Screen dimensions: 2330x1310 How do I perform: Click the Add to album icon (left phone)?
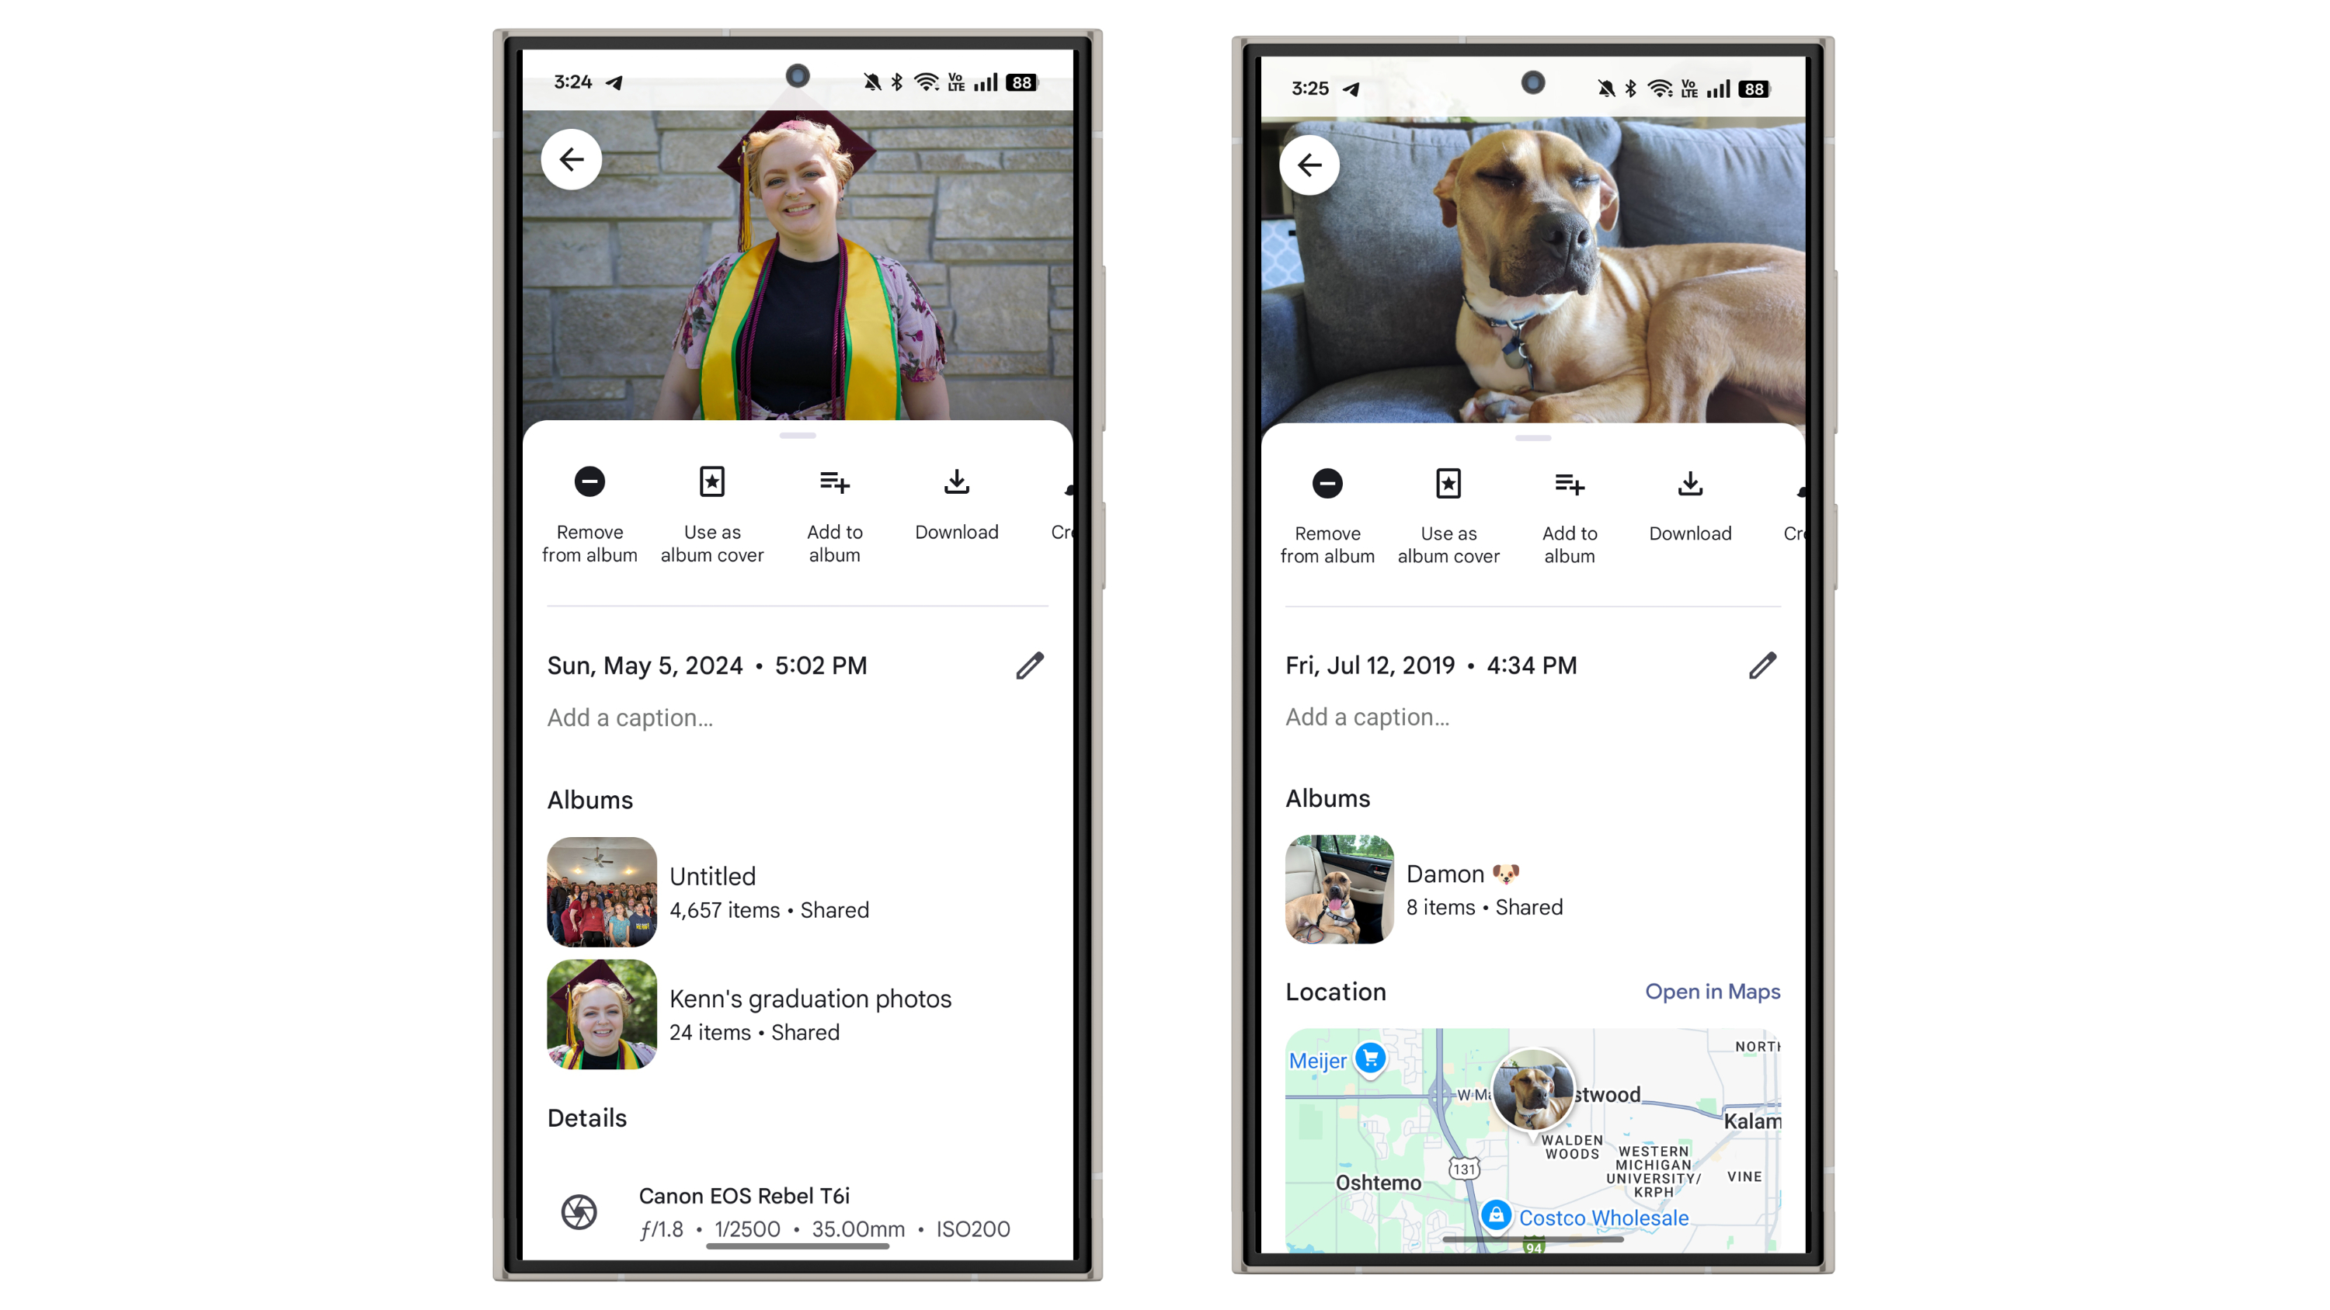pyautogui.click(x=832, y=483)
